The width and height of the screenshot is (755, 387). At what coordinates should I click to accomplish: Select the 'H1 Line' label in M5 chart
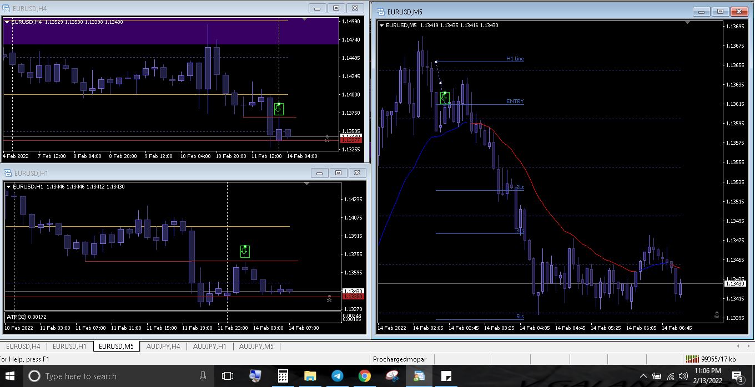(515, 59)
